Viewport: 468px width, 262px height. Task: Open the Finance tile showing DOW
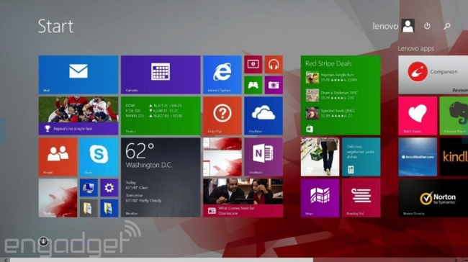[161, 116]
